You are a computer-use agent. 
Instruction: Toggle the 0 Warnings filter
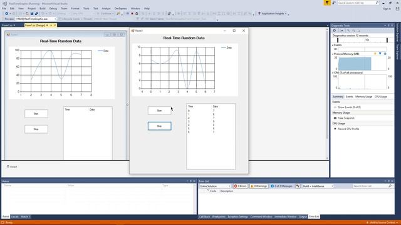pyautogui.click(x=259, y=186)
